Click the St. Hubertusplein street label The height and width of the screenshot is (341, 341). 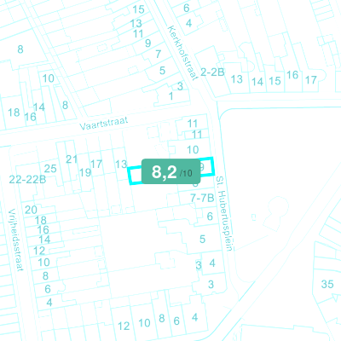(x=225, y=213)
